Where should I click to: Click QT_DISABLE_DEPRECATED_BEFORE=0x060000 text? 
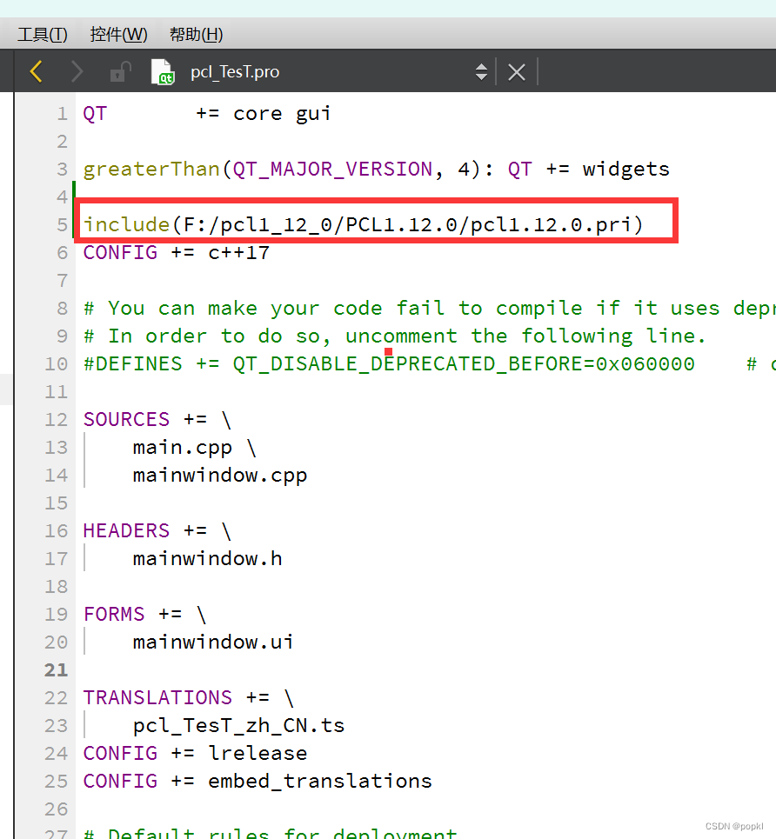tap(463, 363)
